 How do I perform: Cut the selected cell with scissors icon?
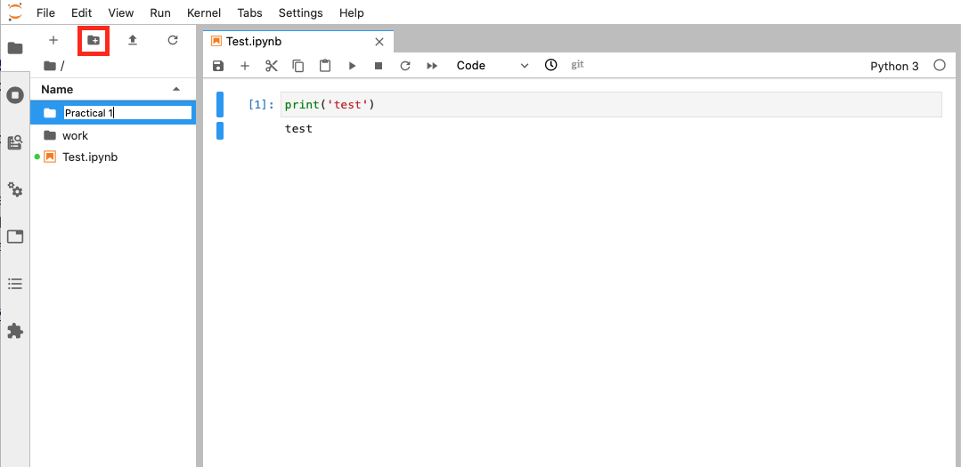pyautogui.click(x=272, y=66)
